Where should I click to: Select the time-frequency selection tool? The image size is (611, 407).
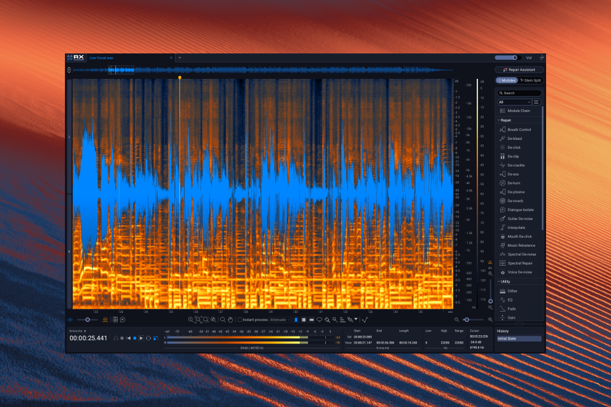304,320
